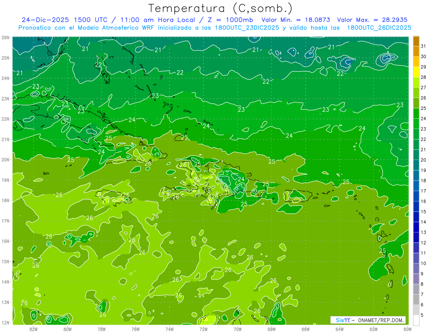
Task: Select the legend swatch between 21 and 22
Action: click(x=416, y=144)
